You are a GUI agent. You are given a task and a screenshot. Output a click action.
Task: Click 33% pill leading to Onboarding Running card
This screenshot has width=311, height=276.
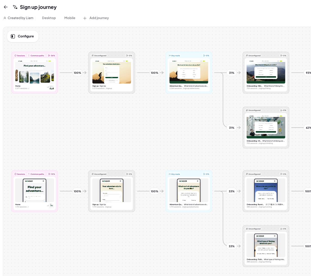click(232, 191)
